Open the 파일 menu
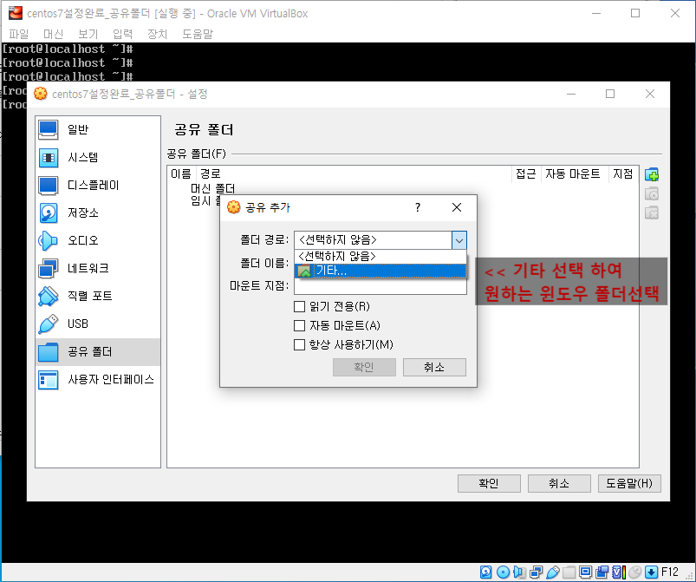This screenshot has width=696, height=582. [x=19, y=34]
